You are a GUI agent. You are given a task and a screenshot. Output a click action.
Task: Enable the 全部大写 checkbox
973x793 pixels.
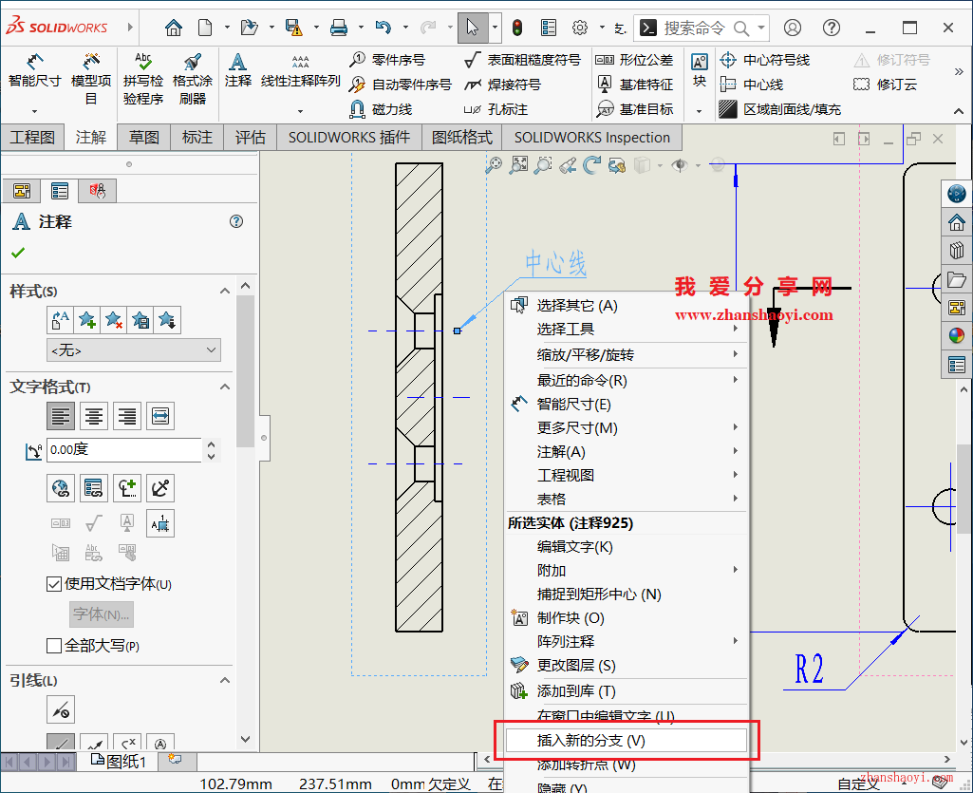pos(54,645)
